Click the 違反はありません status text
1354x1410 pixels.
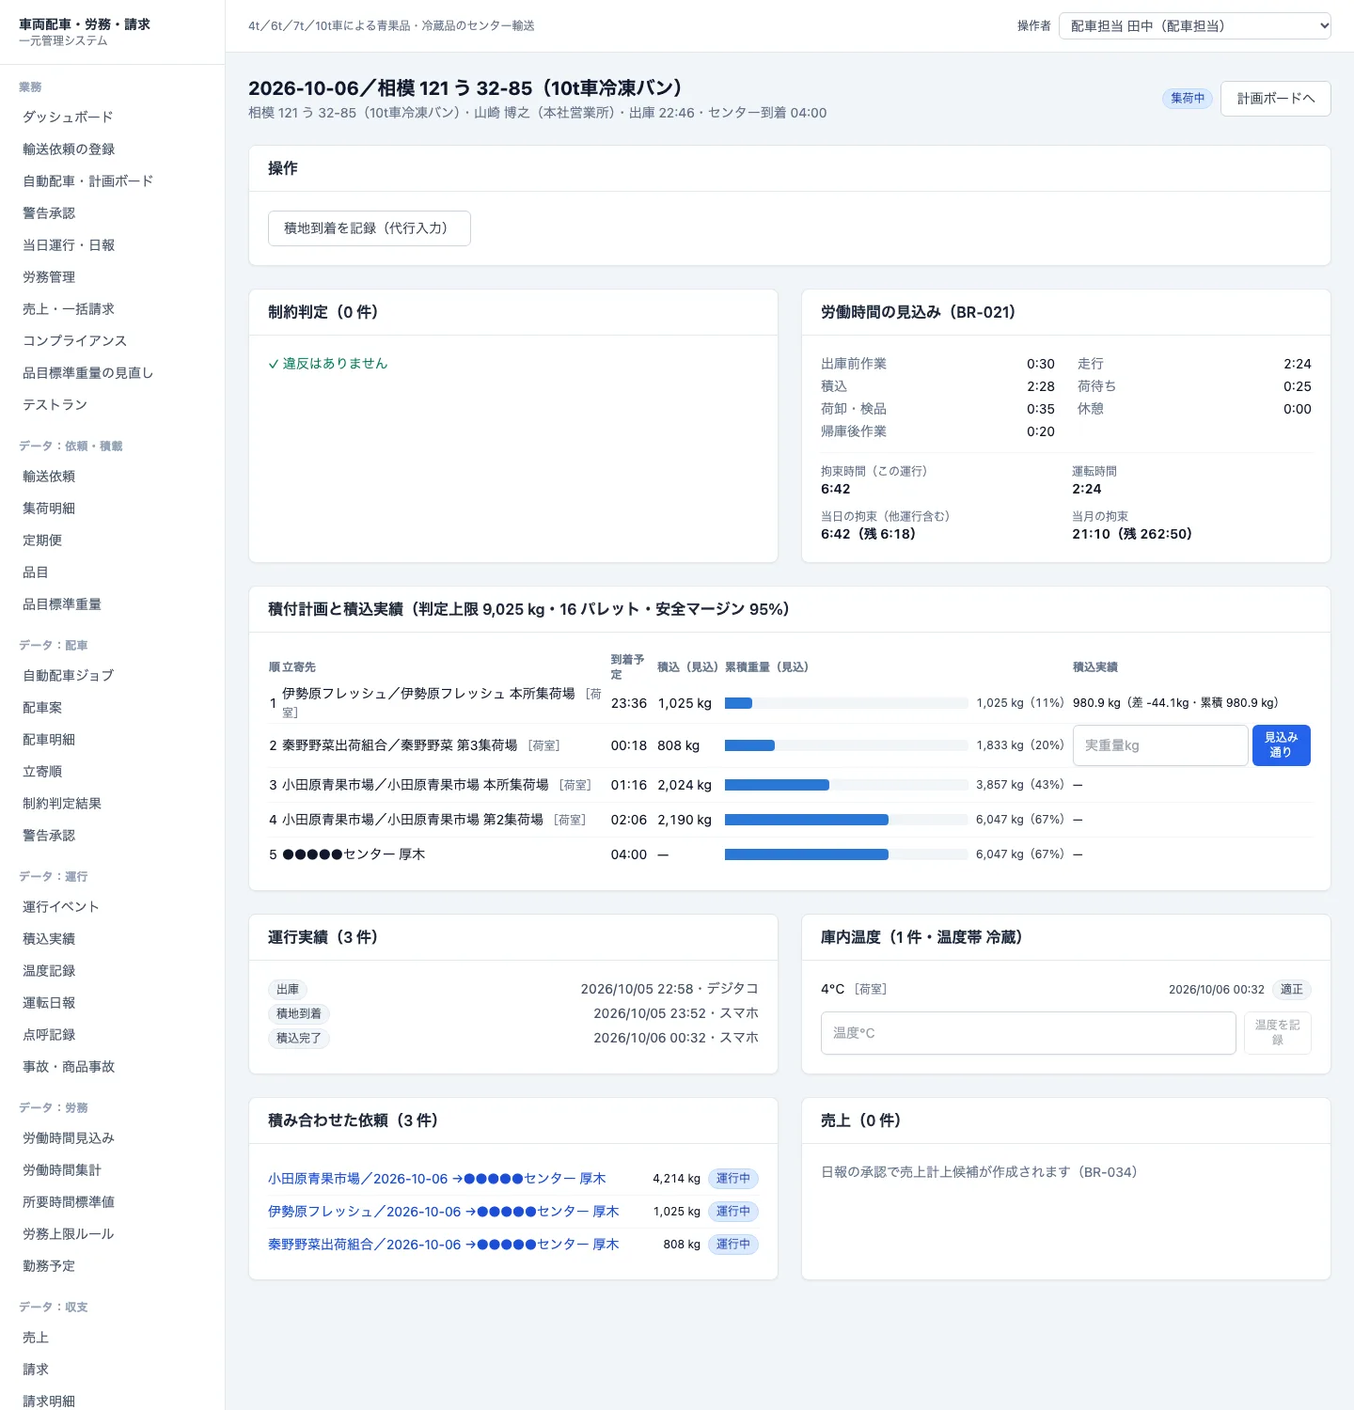[328, 364]
